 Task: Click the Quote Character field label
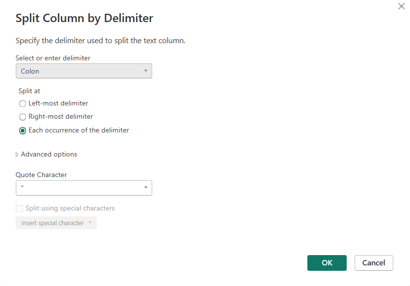pos(41,175)
